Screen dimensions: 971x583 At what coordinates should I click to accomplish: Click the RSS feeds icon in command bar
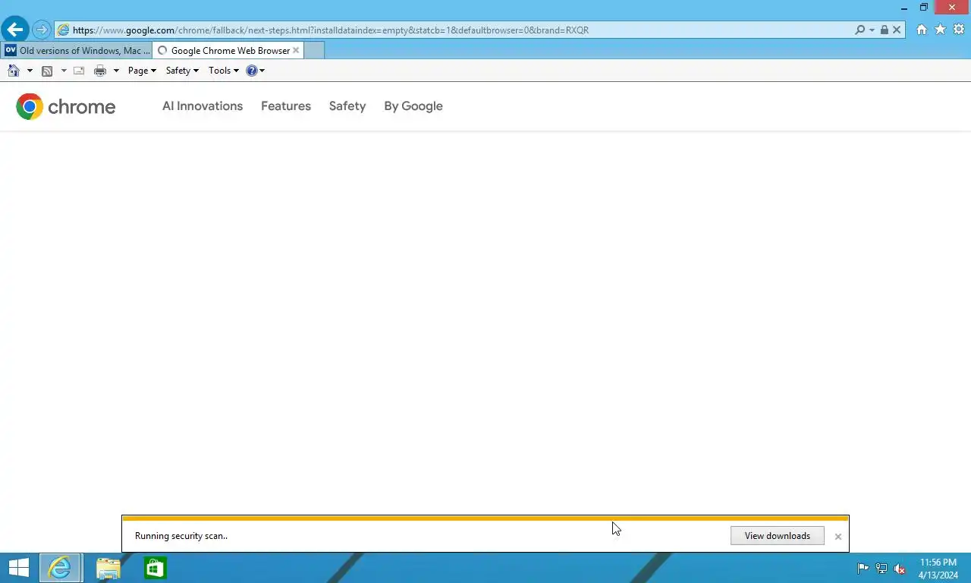(47, 71)
